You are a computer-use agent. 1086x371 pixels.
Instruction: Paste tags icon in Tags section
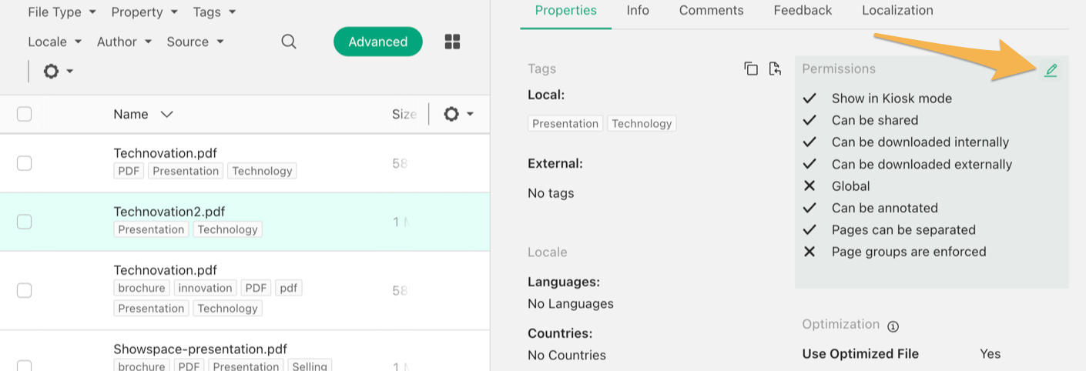pyautogui.click(x=775, y=69)
